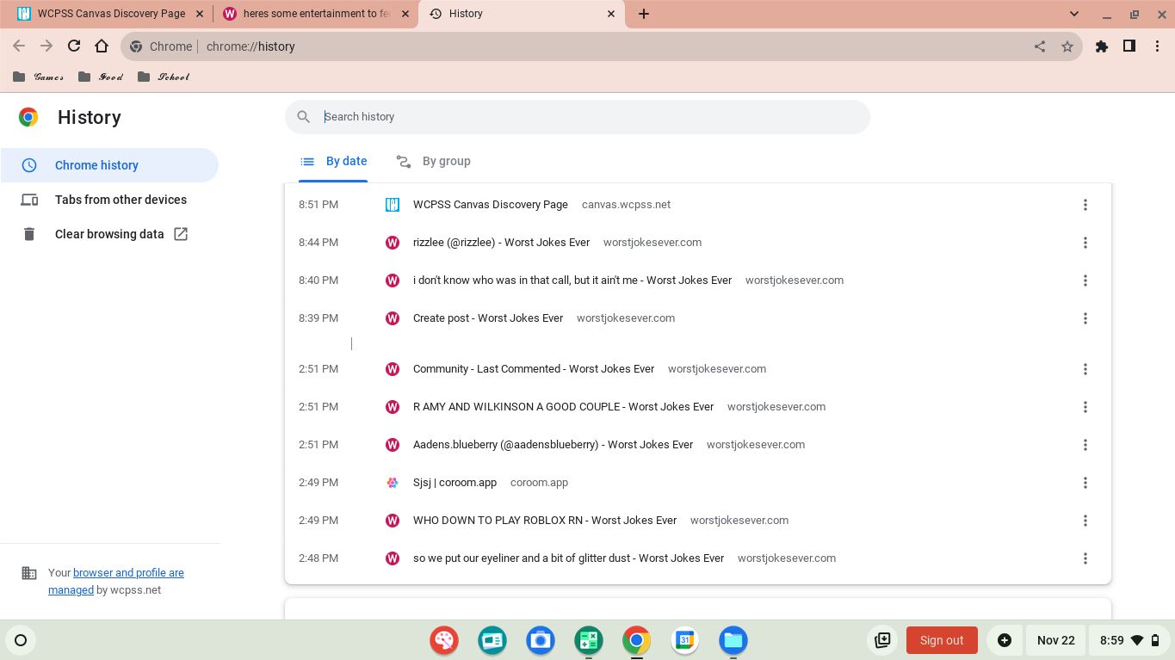
Task: Open more actions for the coroom.app entry
Action: click(x=1085, y=483)
